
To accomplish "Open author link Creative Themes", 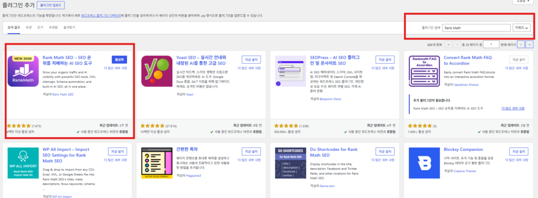I will [x=465, y=171].
